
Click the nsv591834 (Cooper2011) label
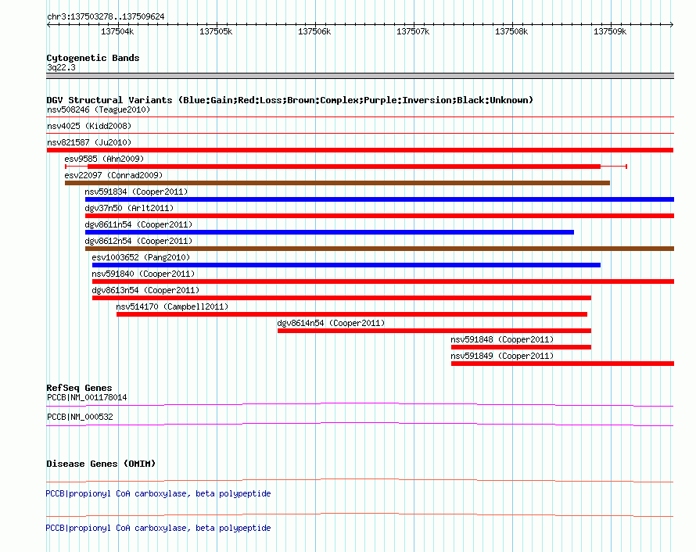pos(136,192)
